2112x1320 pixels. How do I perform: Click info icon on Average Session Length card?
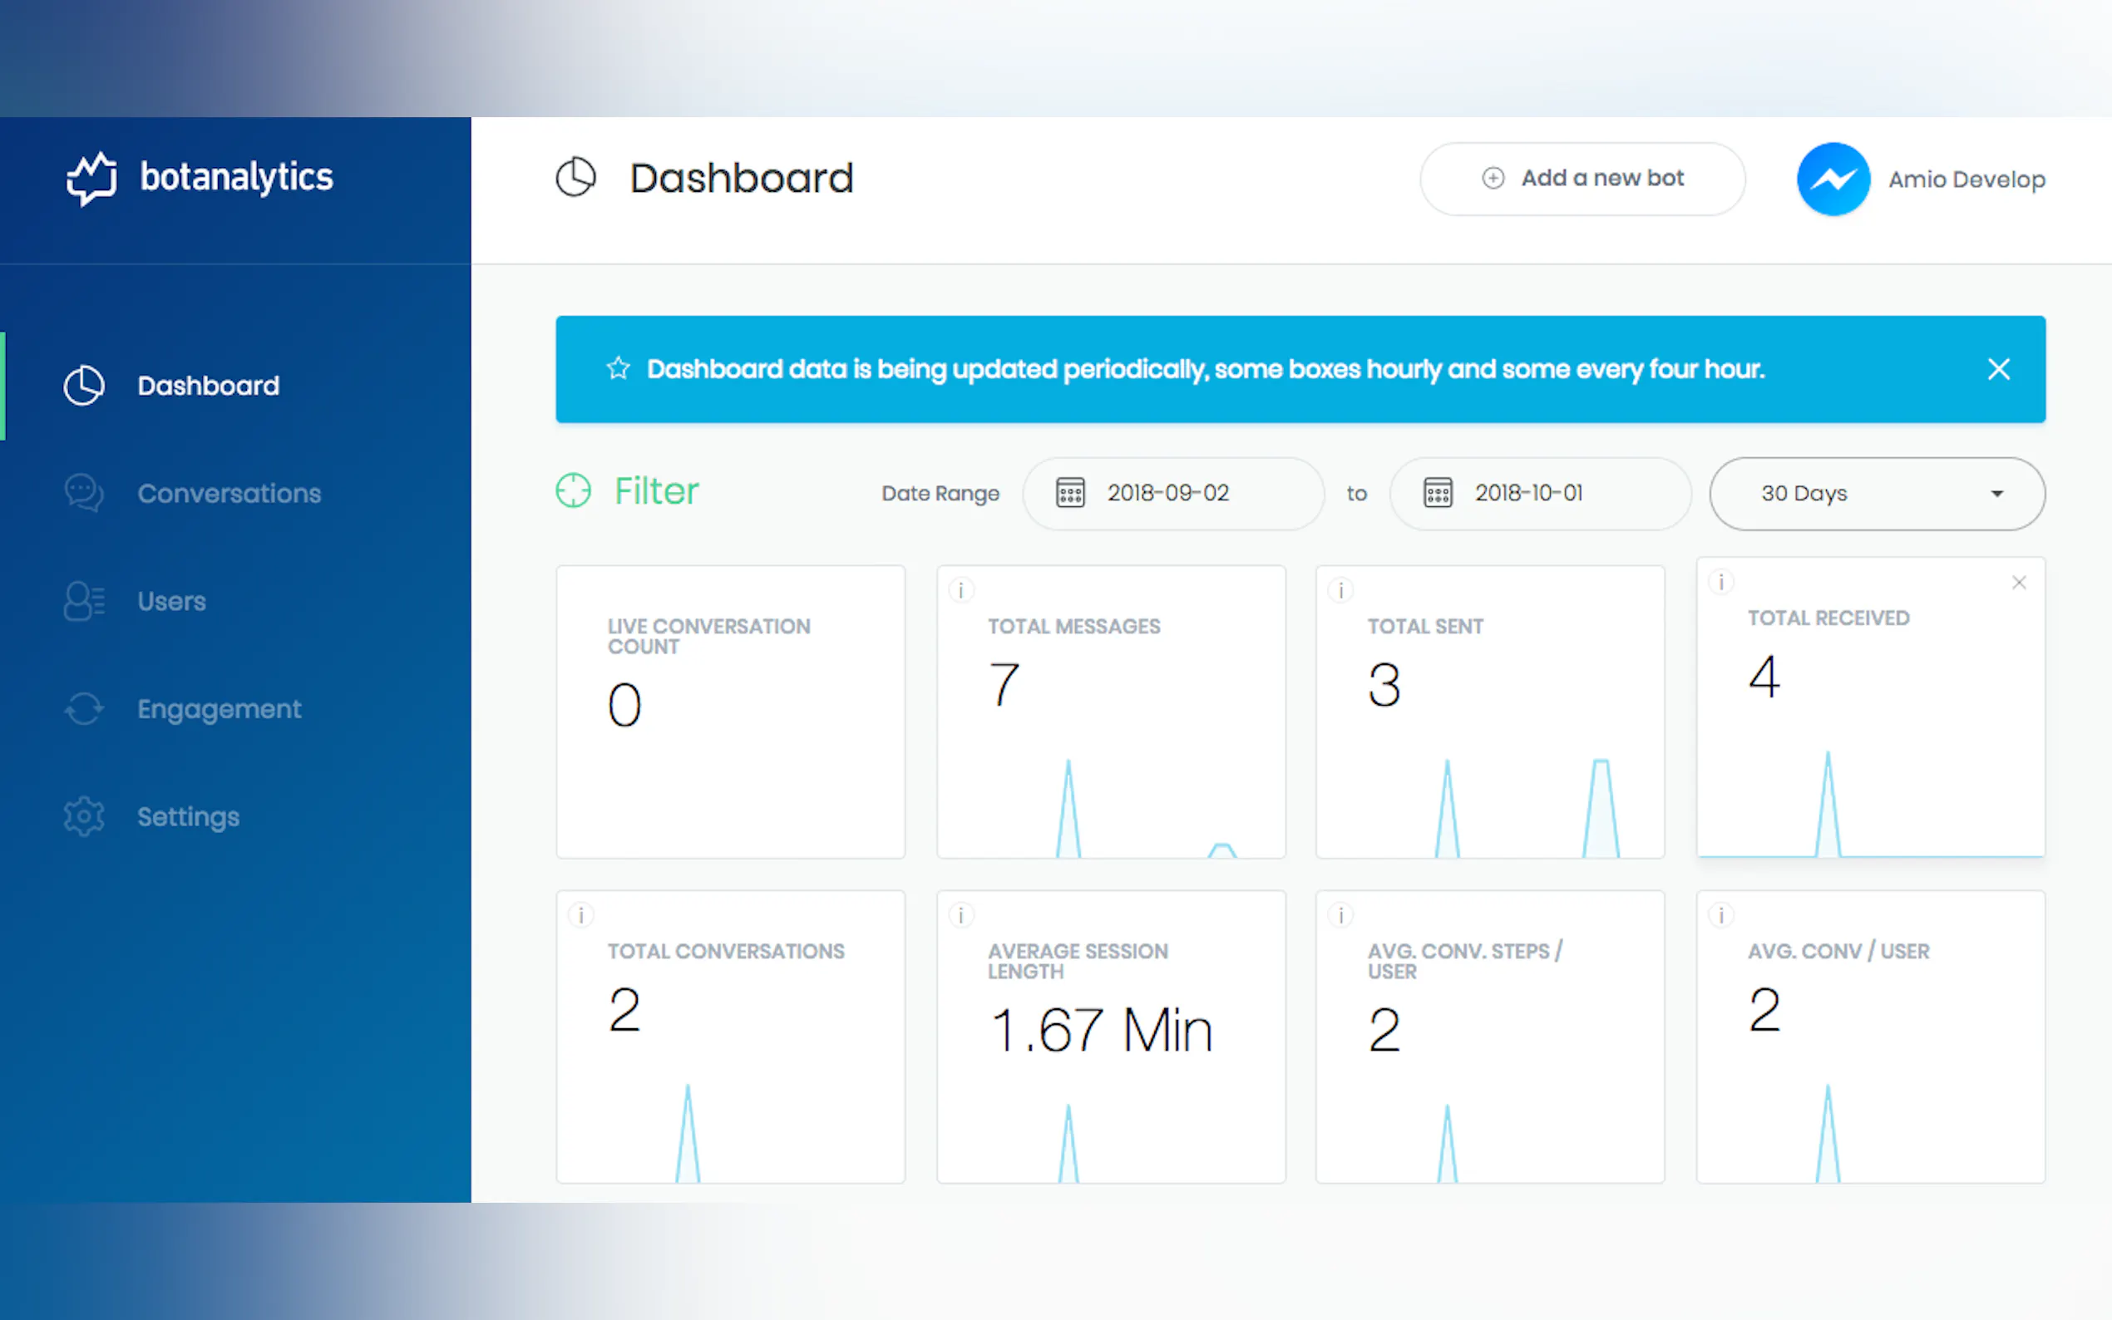point(960,915)
